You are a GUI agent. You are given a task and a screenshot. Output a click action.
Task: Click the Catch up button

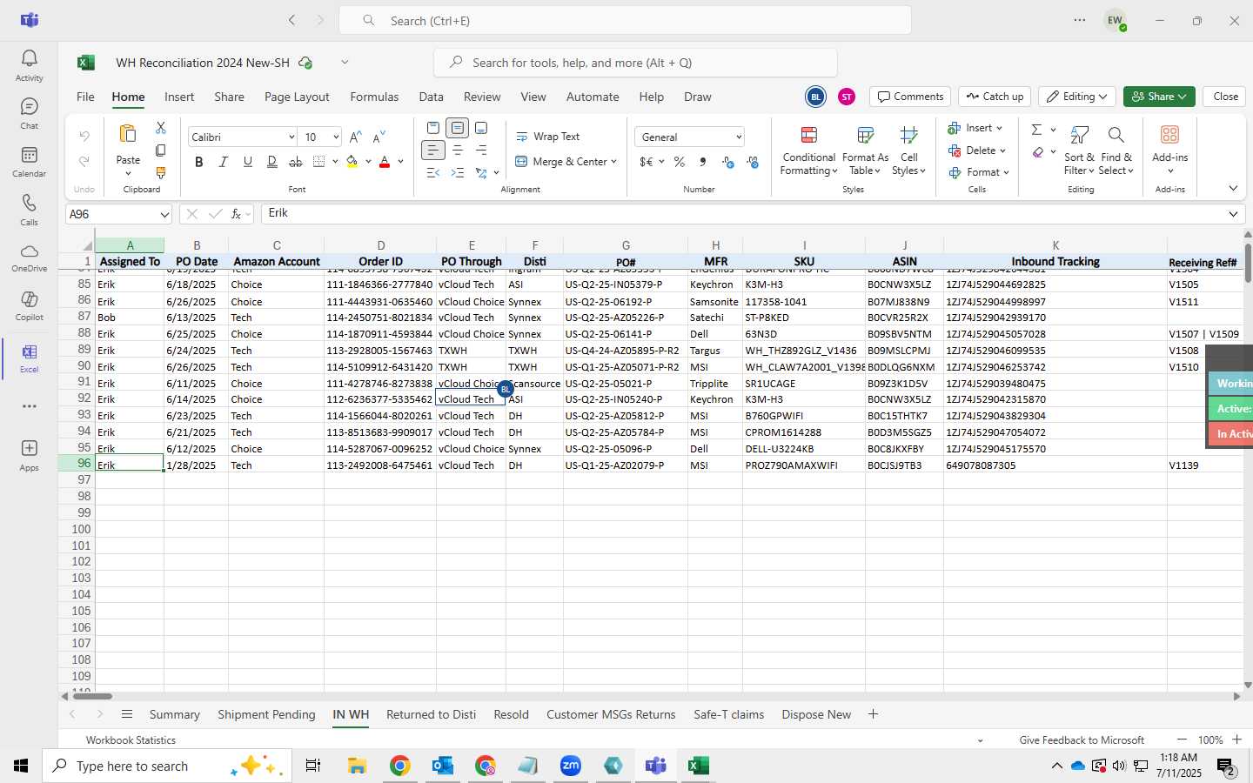995,97
